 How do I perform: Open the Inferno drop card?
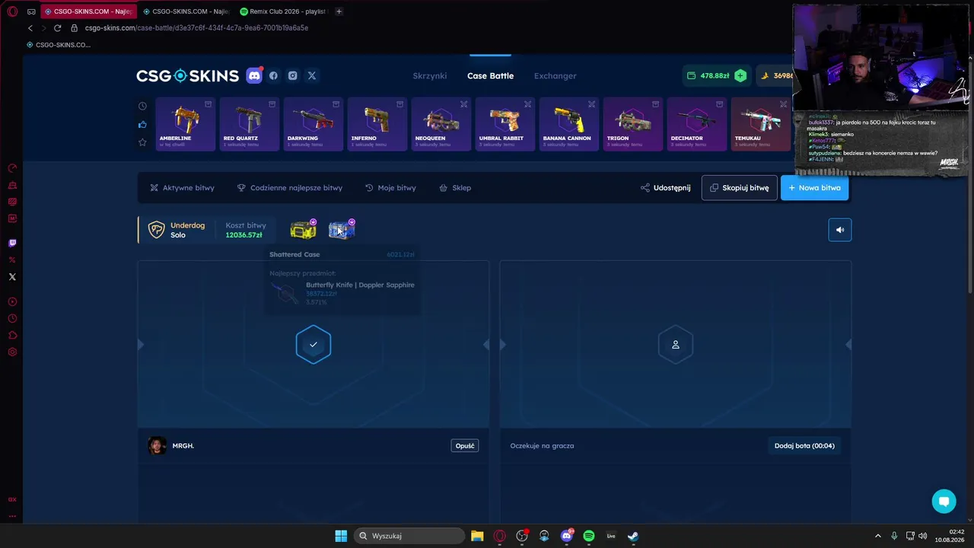click(377, 124)
